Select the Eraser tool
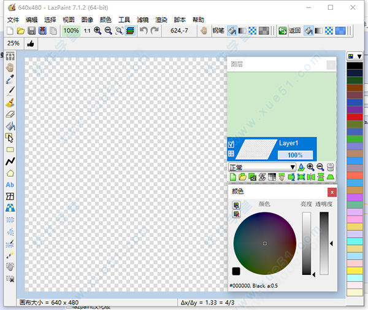Image resolution: width=368 pixels, height=310 pixels. (10, 114)
